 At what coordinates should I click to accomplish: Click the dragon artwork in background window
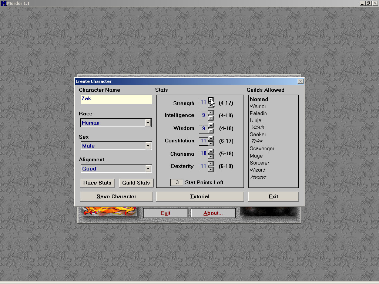point(110,211)
